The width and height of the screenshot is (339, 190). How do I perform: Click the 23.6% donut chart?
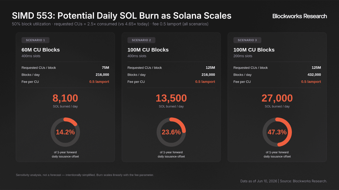pyautogui.click(x=171, y=132)
